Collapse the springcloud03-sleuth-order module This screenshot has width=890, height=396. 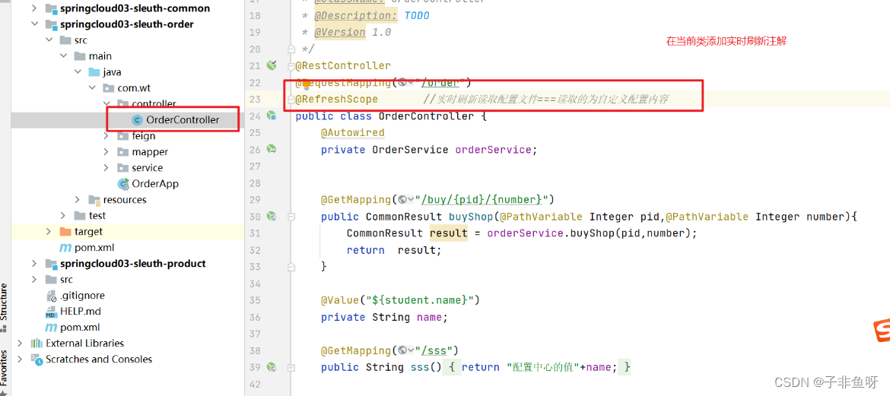tap(35, 24)
